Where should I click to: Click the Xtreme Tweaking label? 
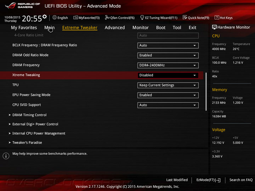[x=26, y=75]
